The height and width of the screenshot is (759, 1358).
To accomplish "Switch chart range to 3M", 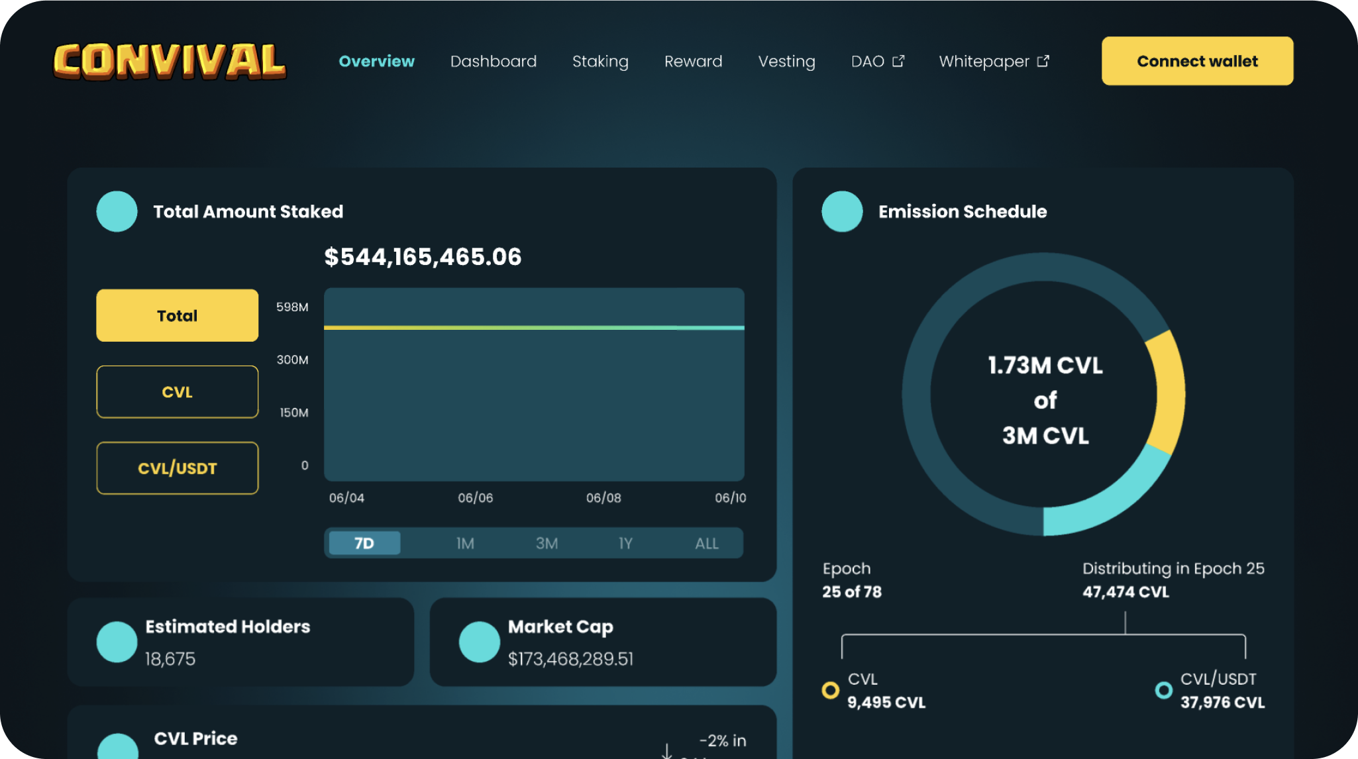I will [x=547, y=543].
